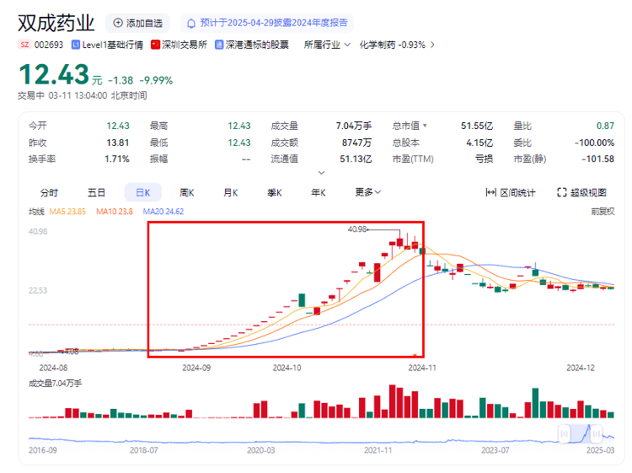This screenshot has width=632, height=473.
Task: Click the 总股本 value 4.15亿
Action: [x=479, y=142]
